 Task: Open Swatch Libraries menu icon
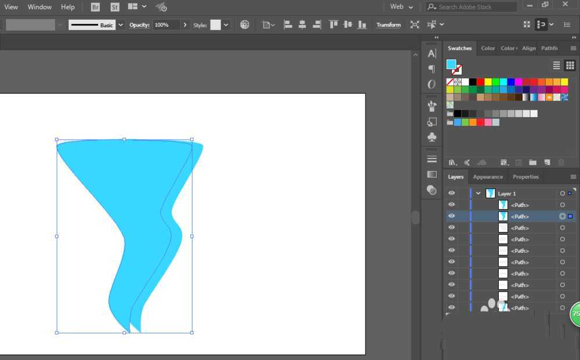coord(452,163)
